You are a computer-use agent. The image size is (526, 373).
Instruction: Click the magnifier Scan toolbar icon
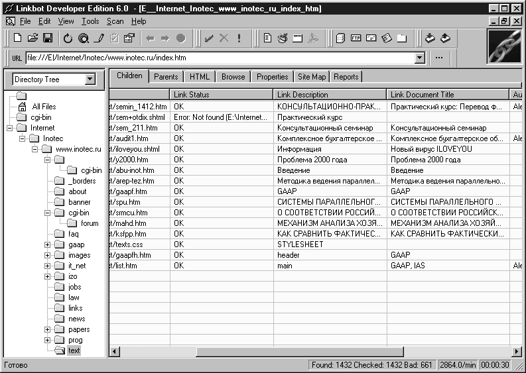pos(83,38)
